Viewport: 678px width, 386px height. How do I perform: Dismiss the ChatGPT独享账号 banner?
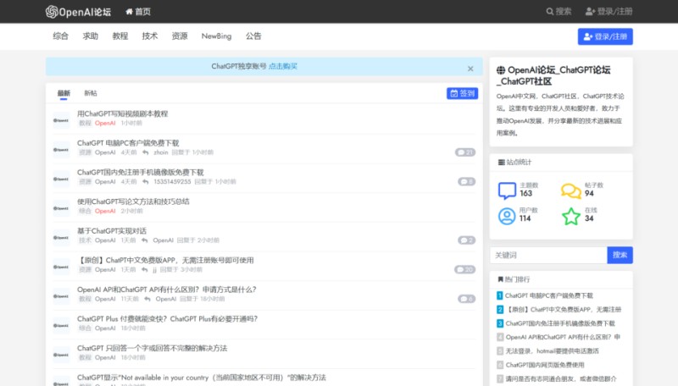pos(470,69)
